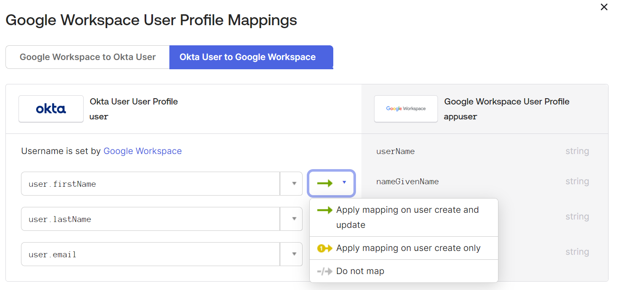This screenshot has height=290, width=622.
Task: Open the Google Workspace username link
Action: pyautogui.click(x=142, y=151)
